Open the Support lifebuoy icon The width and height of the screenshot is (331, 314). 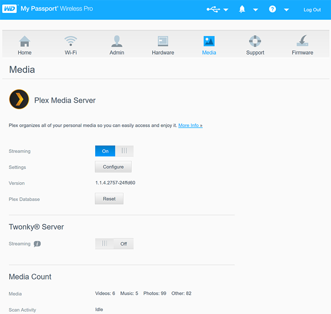point(255,41)
